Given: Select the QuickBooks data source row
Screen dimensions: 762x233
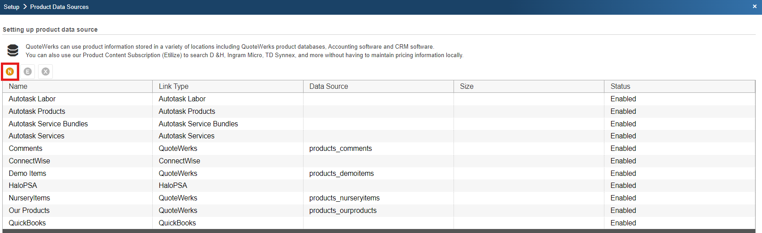Looking at the screenshot, I should click(27, 223).
